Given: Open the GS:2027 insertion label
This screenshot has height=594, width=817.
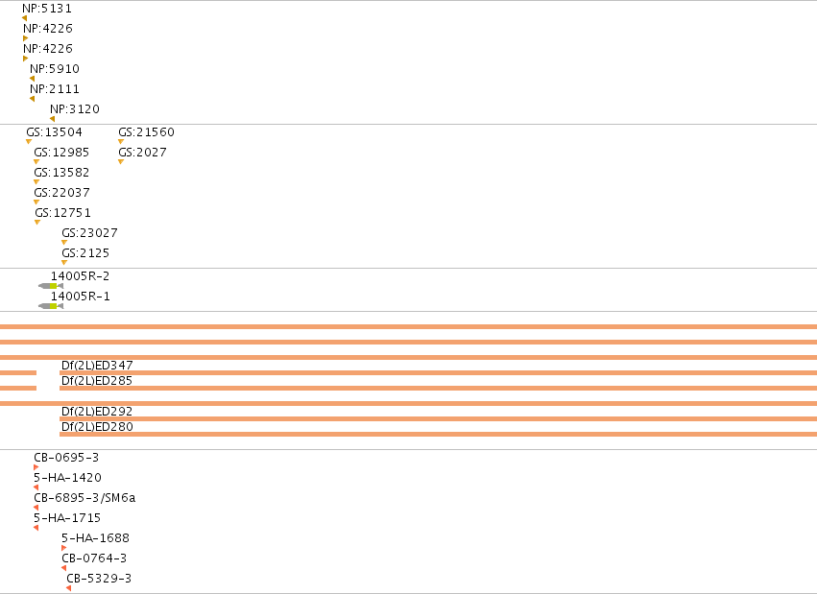Looking at the screenshot, I should pyautogui.click(x=143, y=152).
